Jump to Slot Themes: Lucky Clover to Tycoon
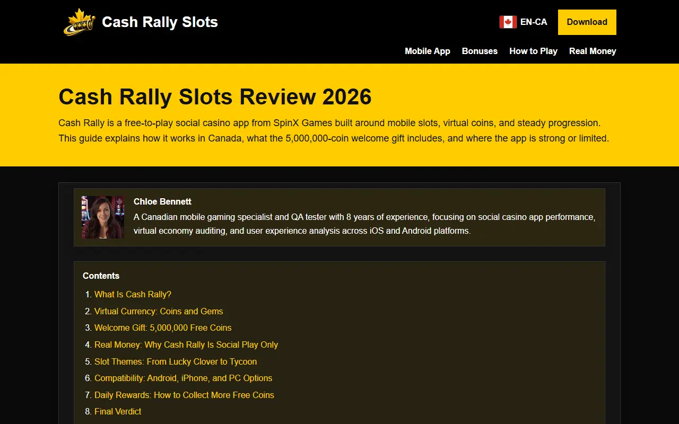 176,361
